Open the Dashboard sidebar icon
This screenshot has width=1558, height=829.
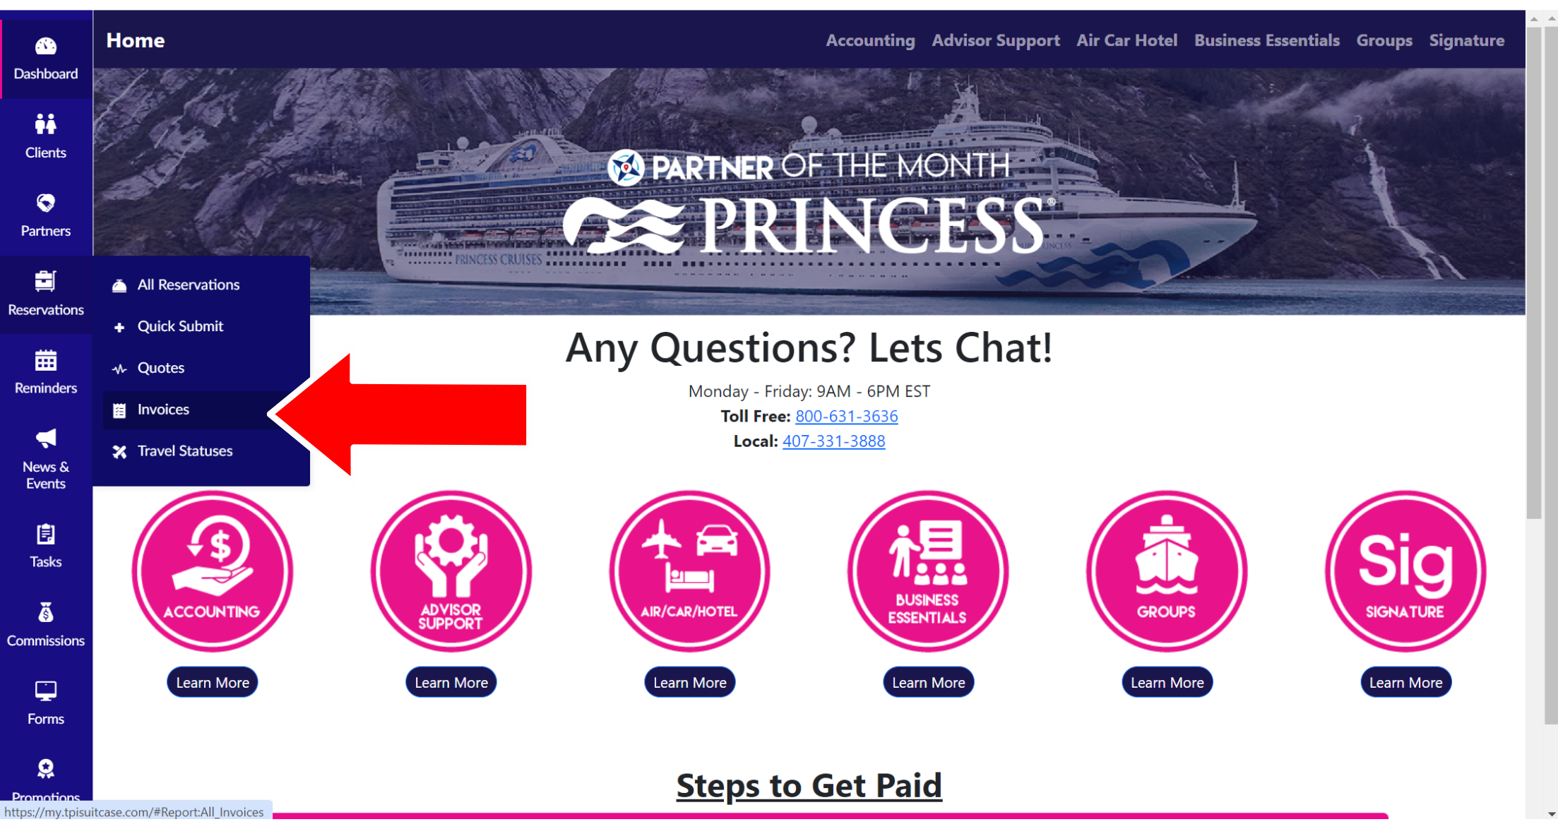pos(46,47)
